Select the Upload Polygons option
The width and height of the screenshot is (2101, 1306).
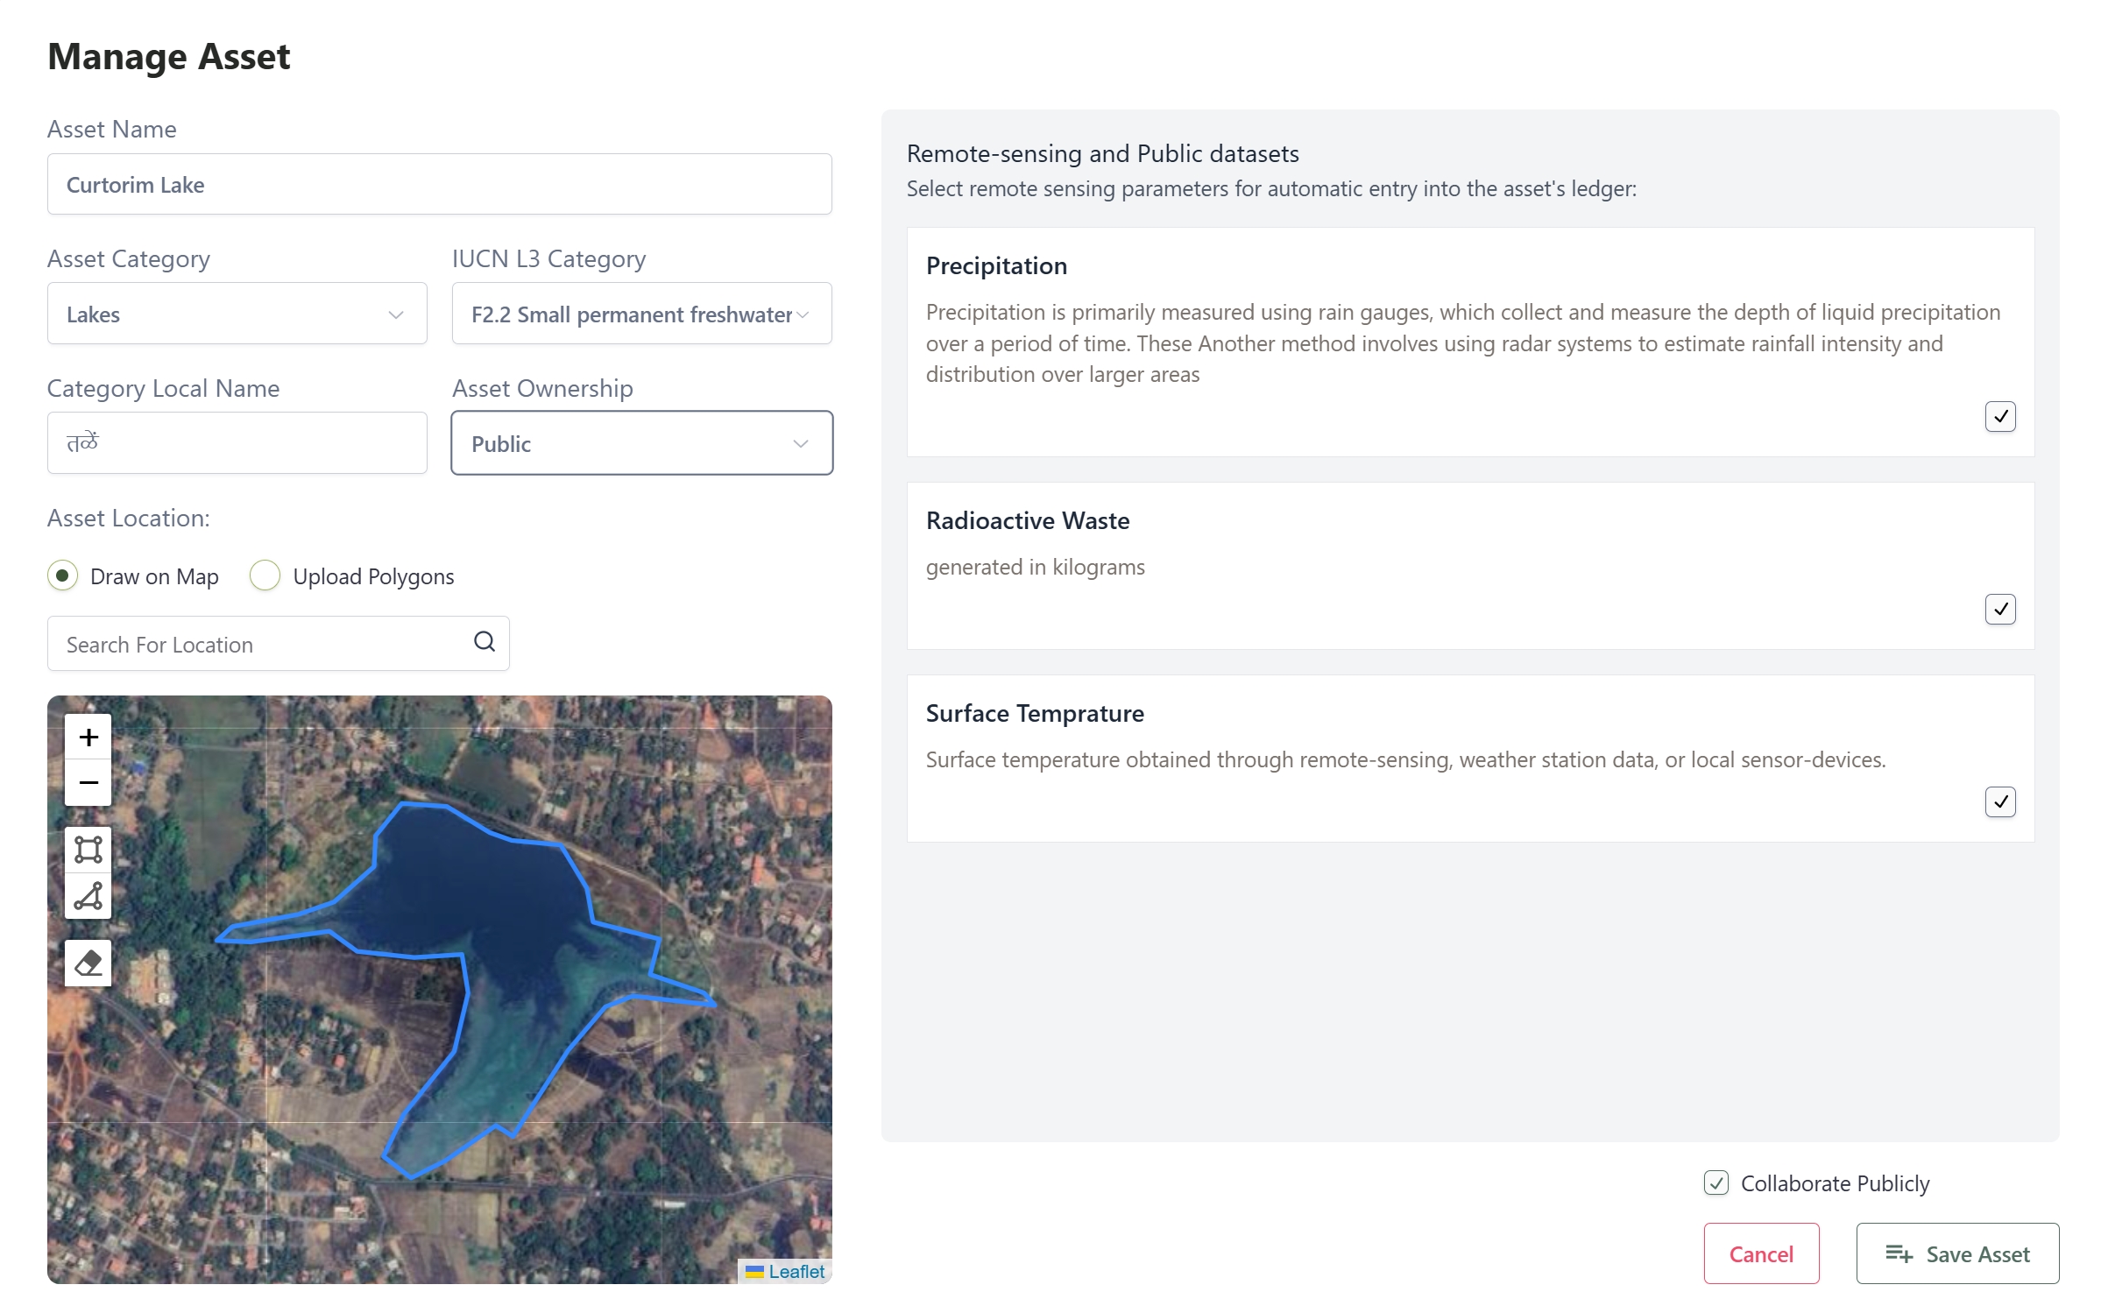[265, 576]
